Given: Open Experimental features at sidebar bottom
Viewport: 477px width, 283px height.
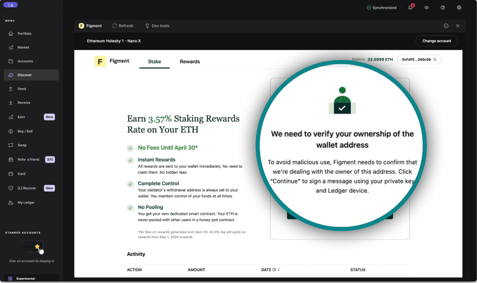Looking at the screenshot, I should pos(26,278).
